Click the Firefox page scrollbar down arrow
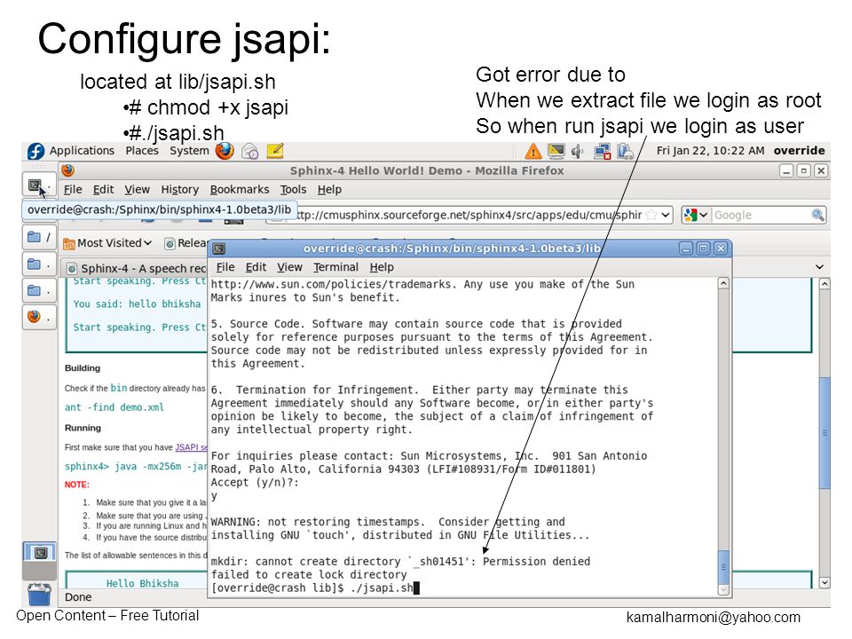852x639 pixels. click(824, 582)
